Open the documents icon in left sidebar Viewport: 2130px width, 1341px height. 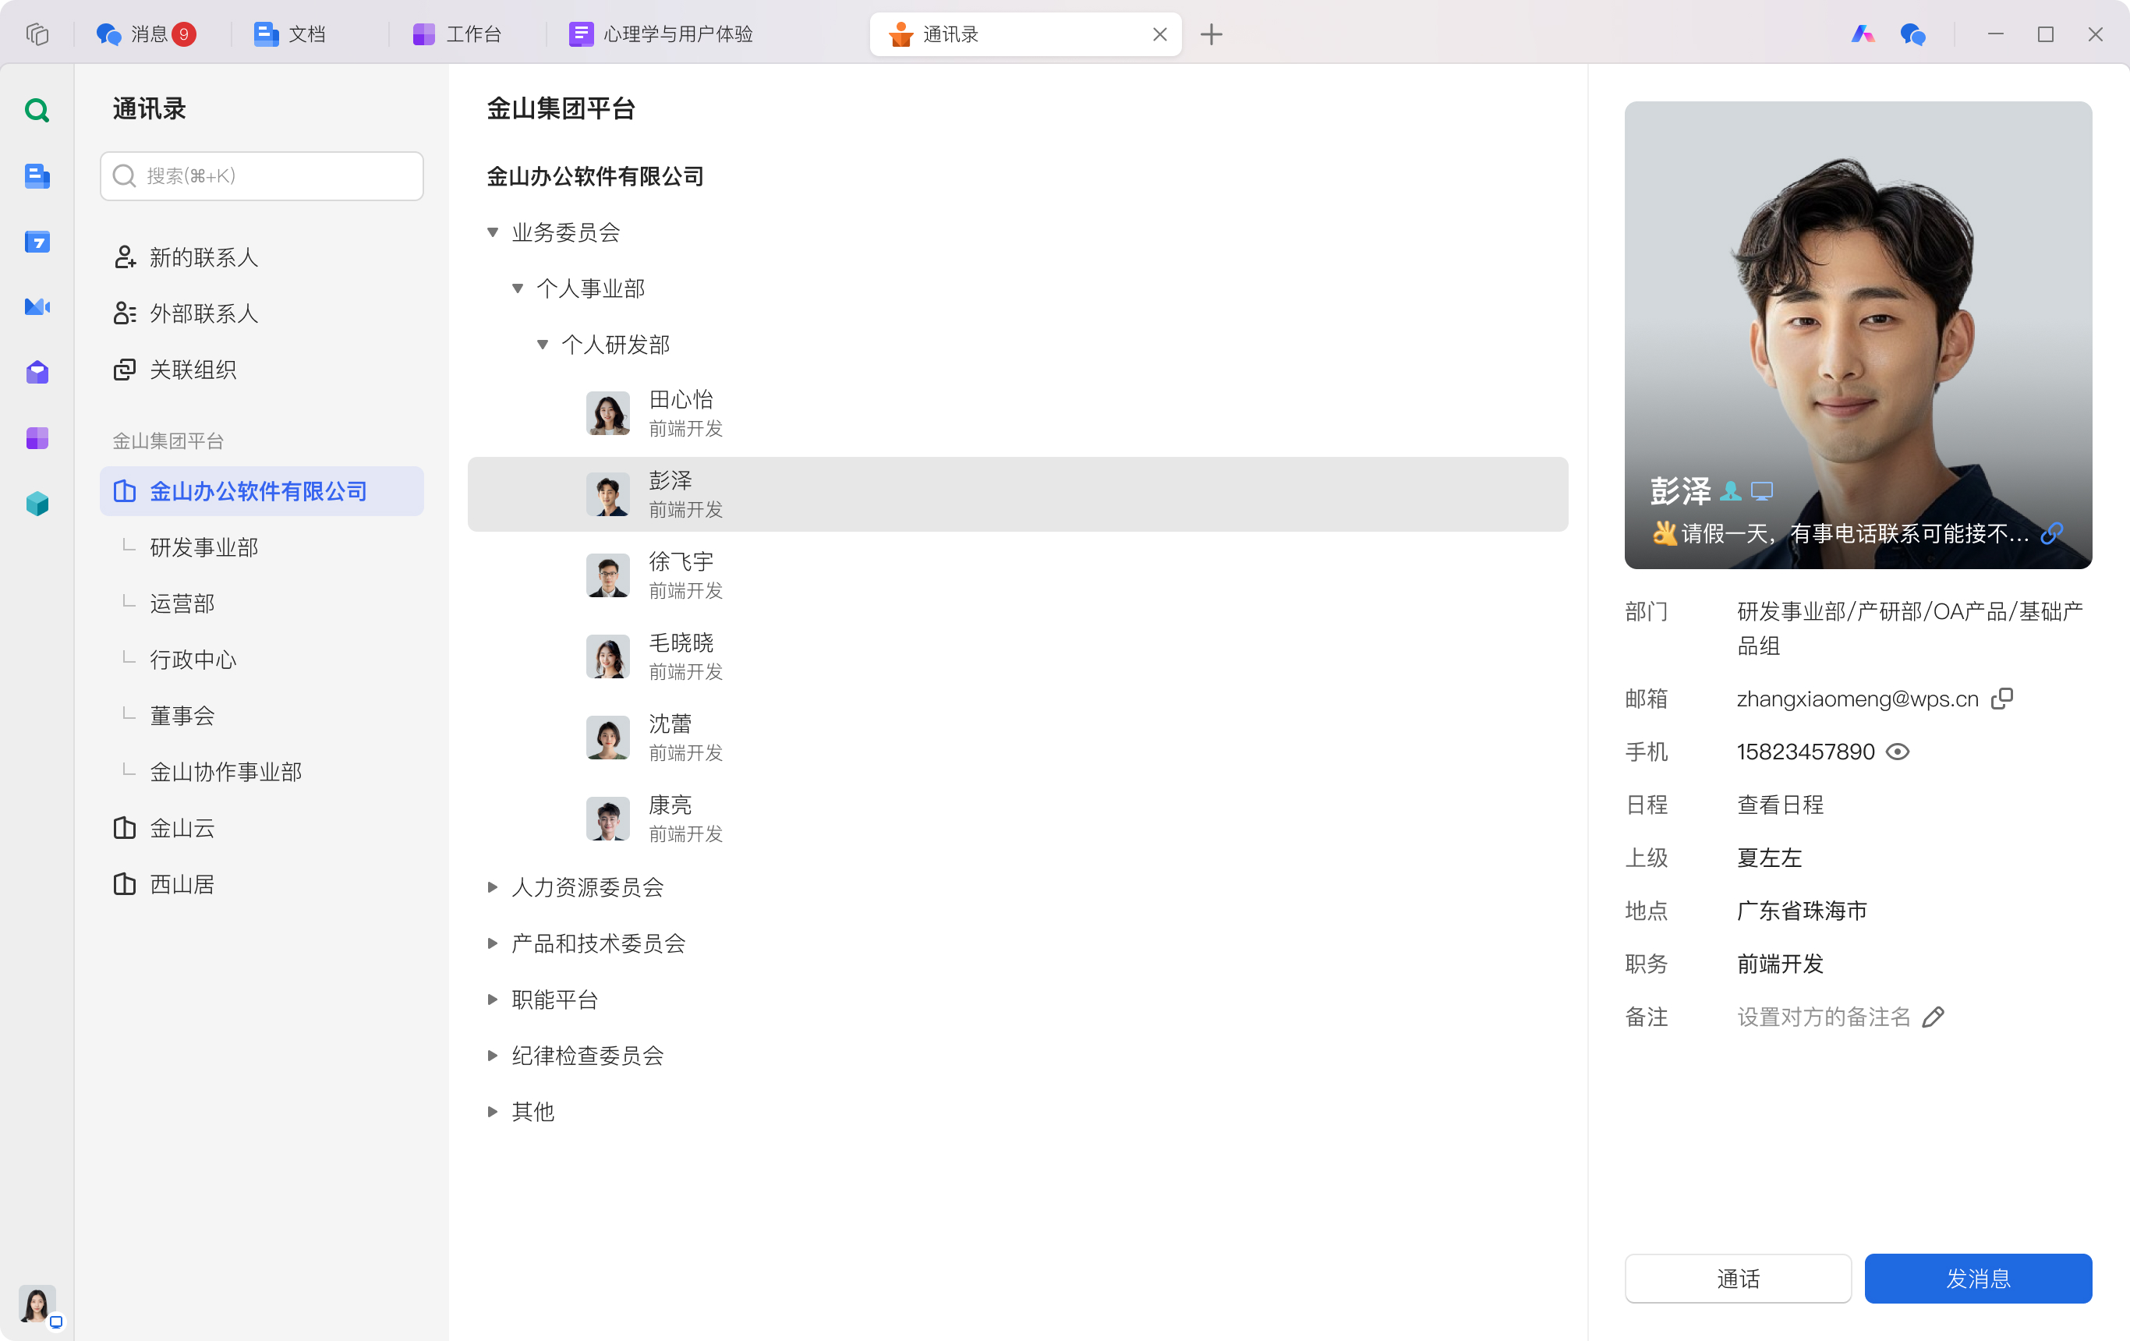click(37, 176)
